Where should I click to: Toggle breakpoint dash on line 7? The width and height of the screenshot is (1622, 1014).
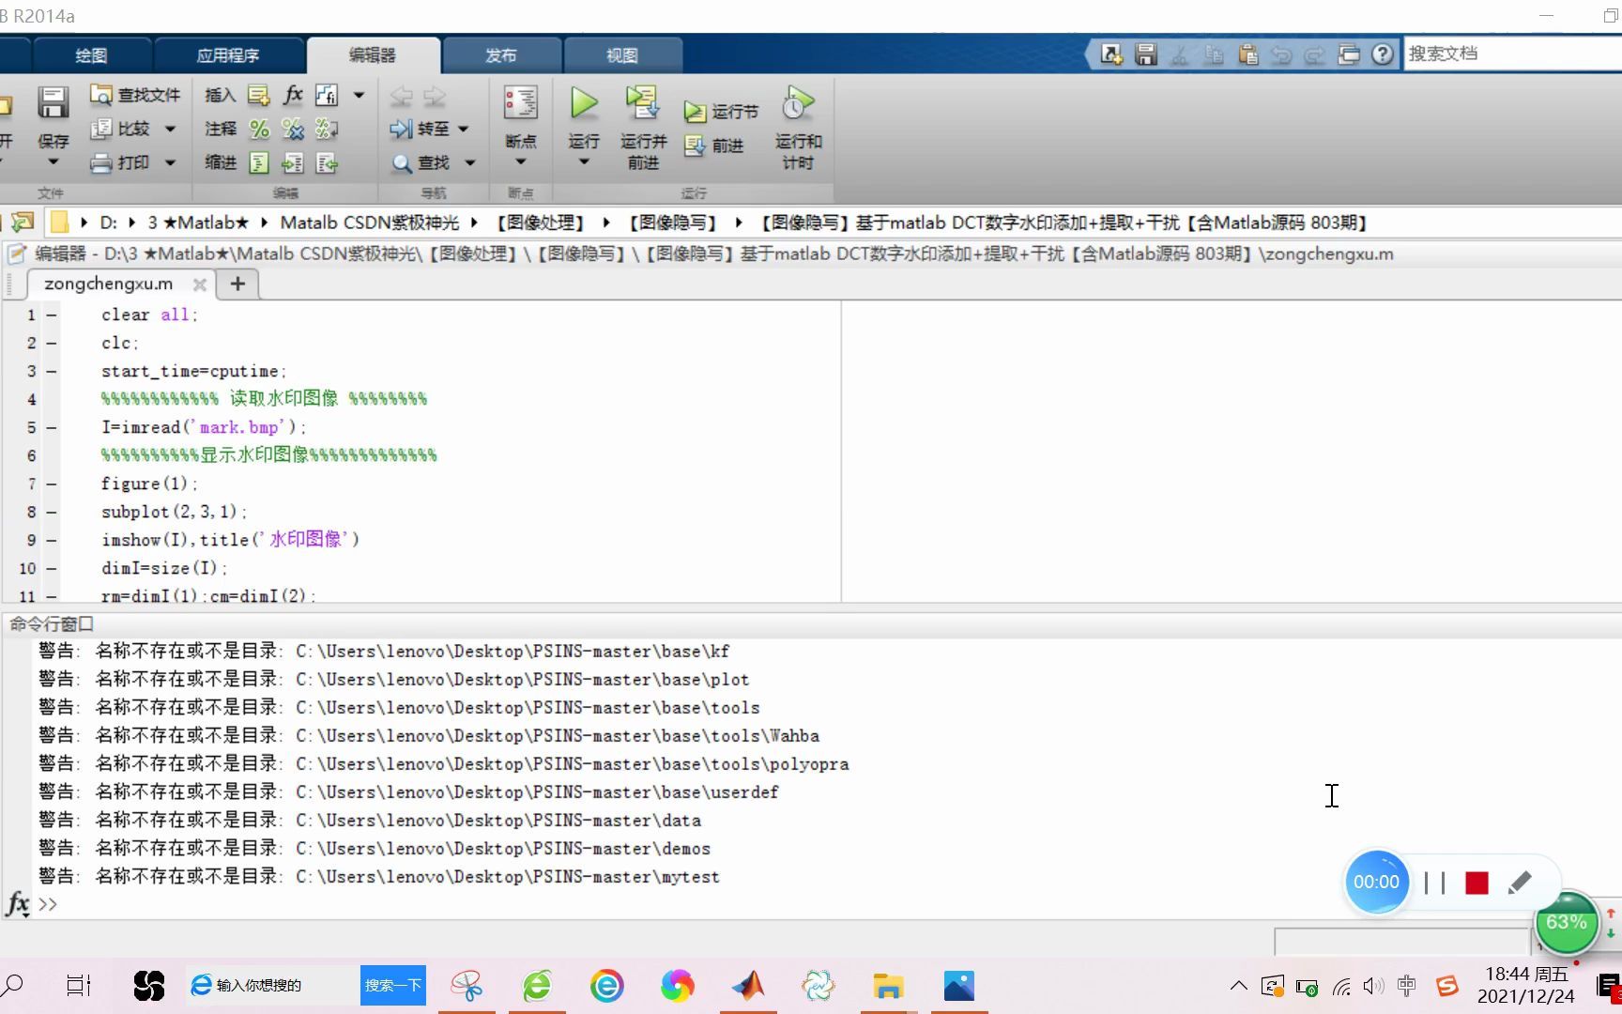pyautogui.click(x=52, y=484)
